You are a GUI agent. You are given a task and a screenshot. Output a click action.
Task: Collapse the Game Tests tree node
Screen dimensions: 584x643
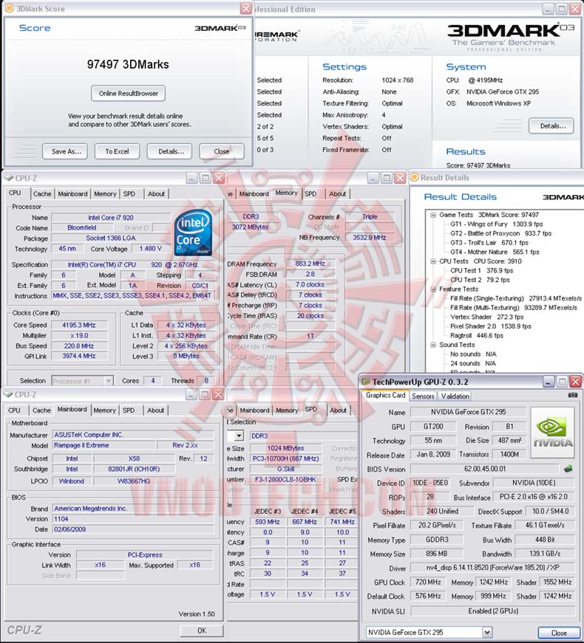[x=433, y=215]
